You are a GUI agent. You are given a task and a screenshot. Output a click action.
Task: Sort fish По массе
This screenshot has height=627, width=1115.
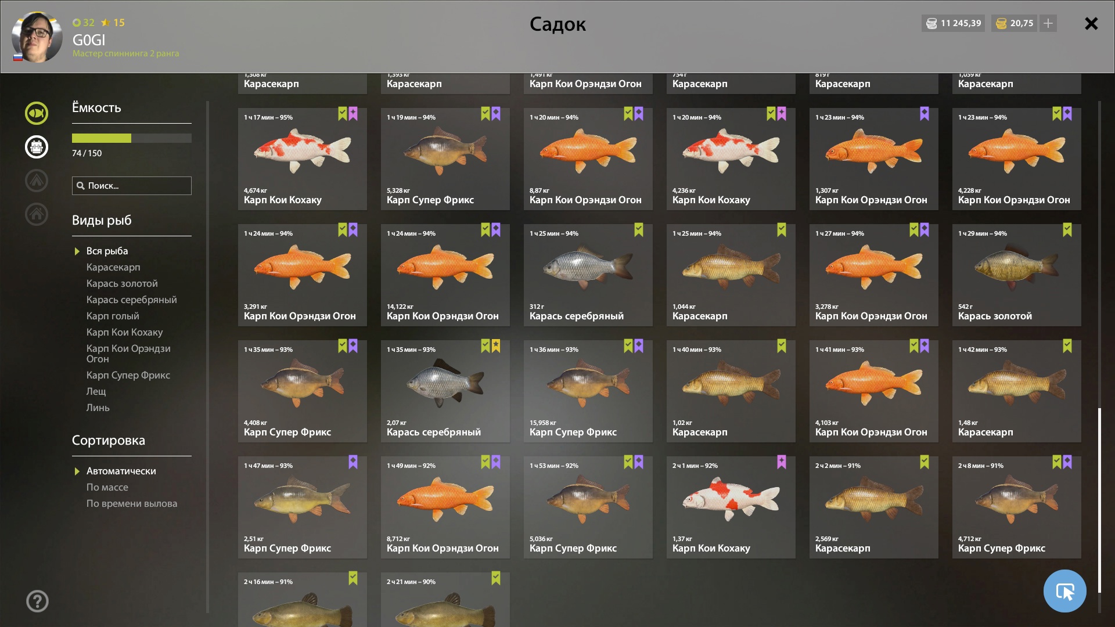coord(107,487)
